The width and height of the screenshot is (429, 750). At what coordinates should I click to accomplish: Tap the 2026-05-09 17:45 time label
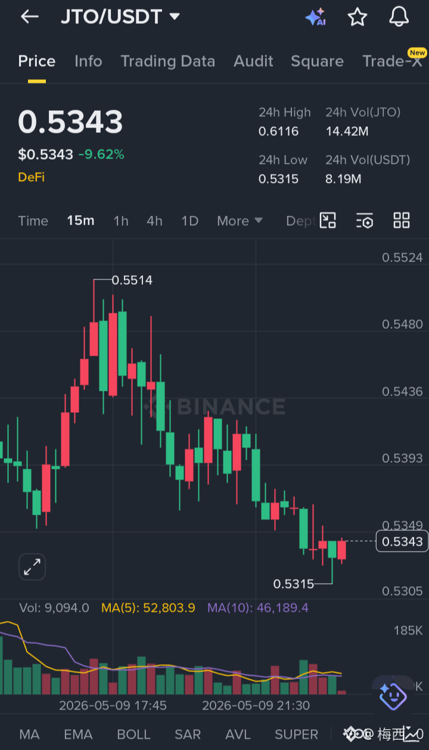coord(113,705)
